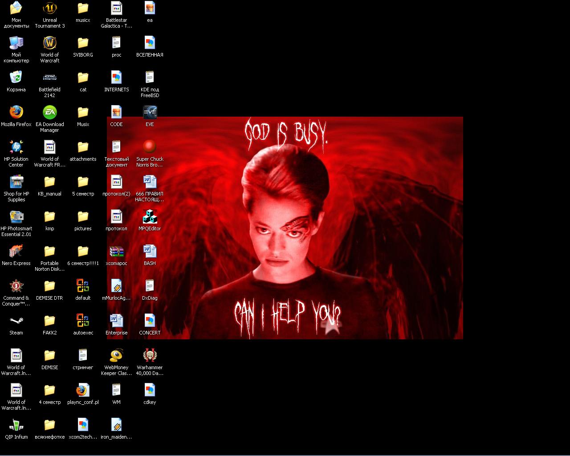
Task: Launch WebMoney Keeper Classic shortcut
Action: coord(116,355)
